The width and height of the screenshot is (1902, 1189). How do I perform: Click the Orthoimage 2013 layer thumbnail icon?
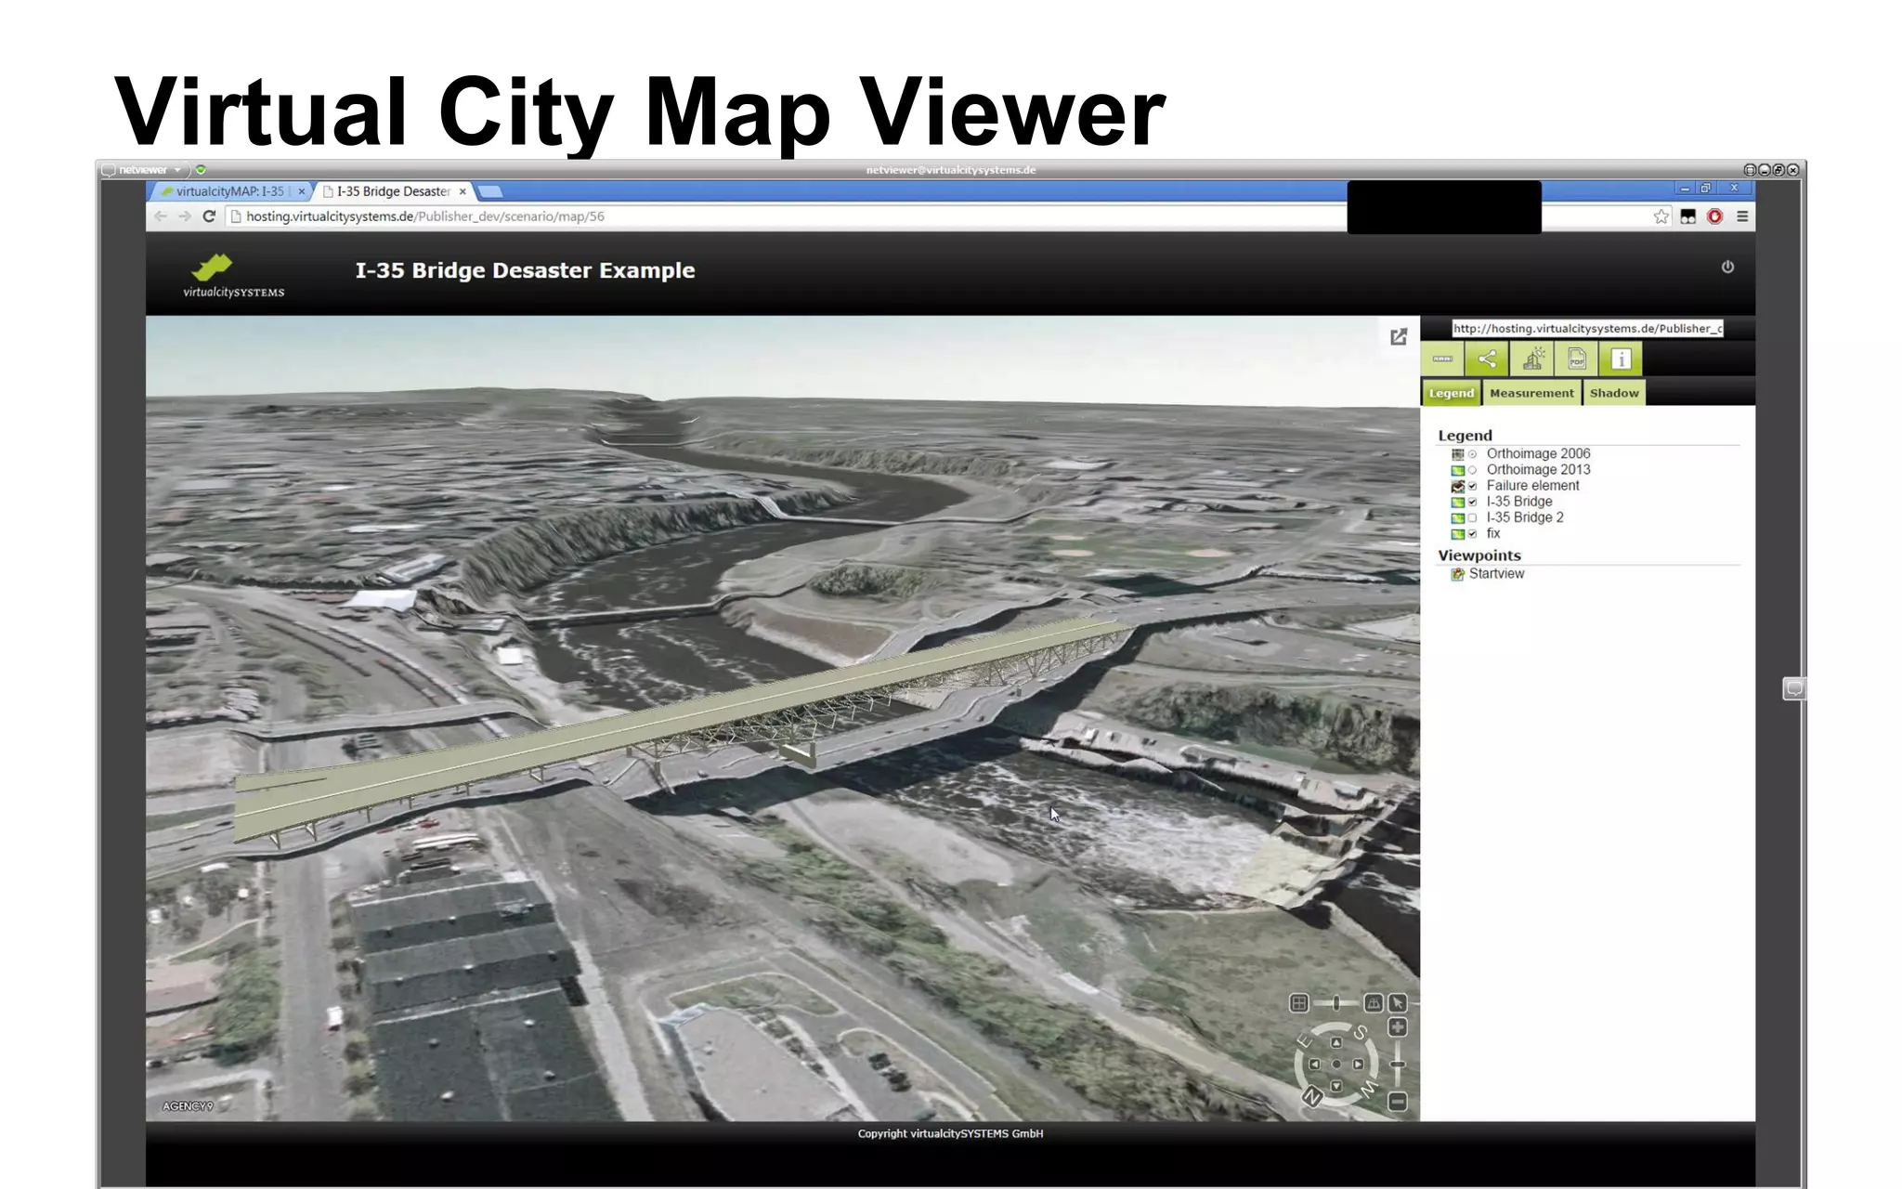[x=1458, y=470]
